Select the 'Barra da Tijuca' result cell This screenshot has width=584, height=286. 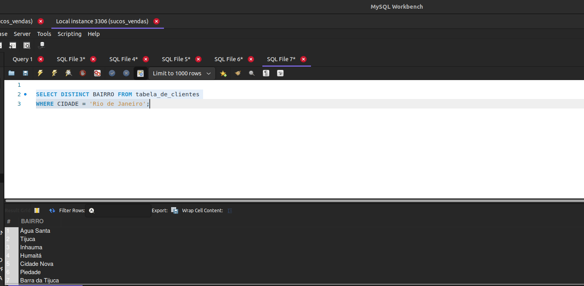40,280
